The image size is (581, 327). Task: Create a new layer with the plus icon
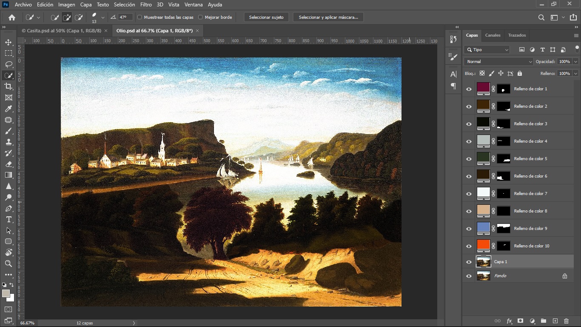[x=555, y=321]
